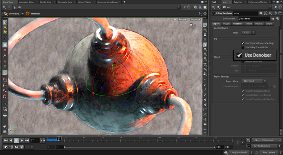Open V-Ray node gear settings menu
283x155 pixels.
(x=261, y=13)
